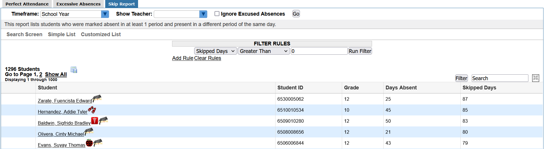This screenshot has width=547, height=149.
Task: Switch to Perfect Attendance tab
Action: 27,4
